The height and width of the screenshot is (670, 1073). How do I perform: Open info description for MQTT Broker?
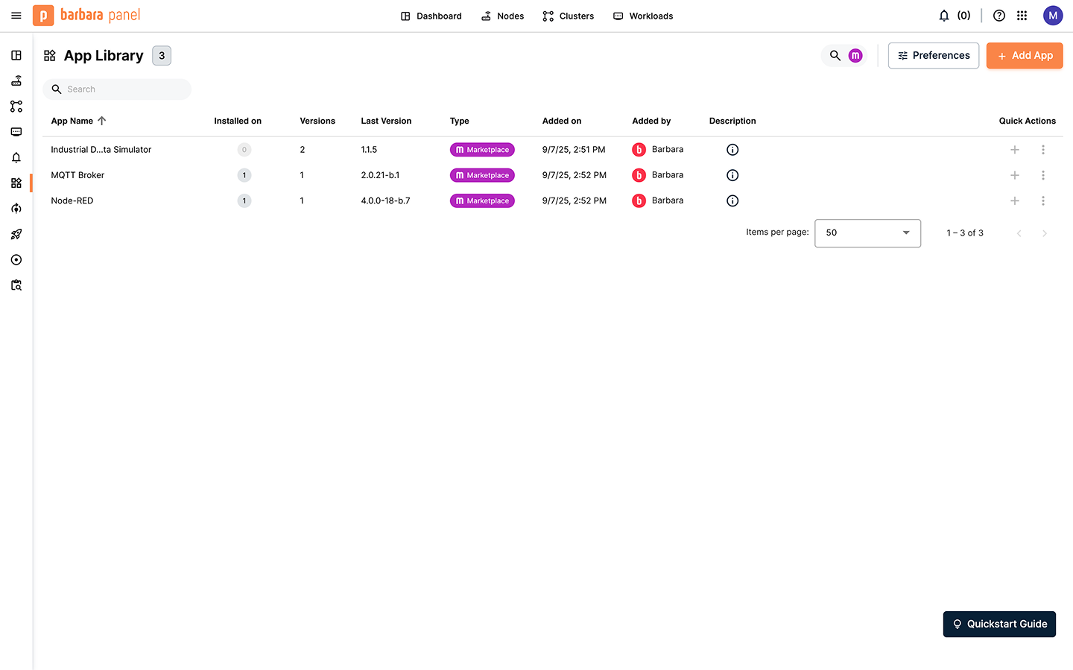coord(732,175)
